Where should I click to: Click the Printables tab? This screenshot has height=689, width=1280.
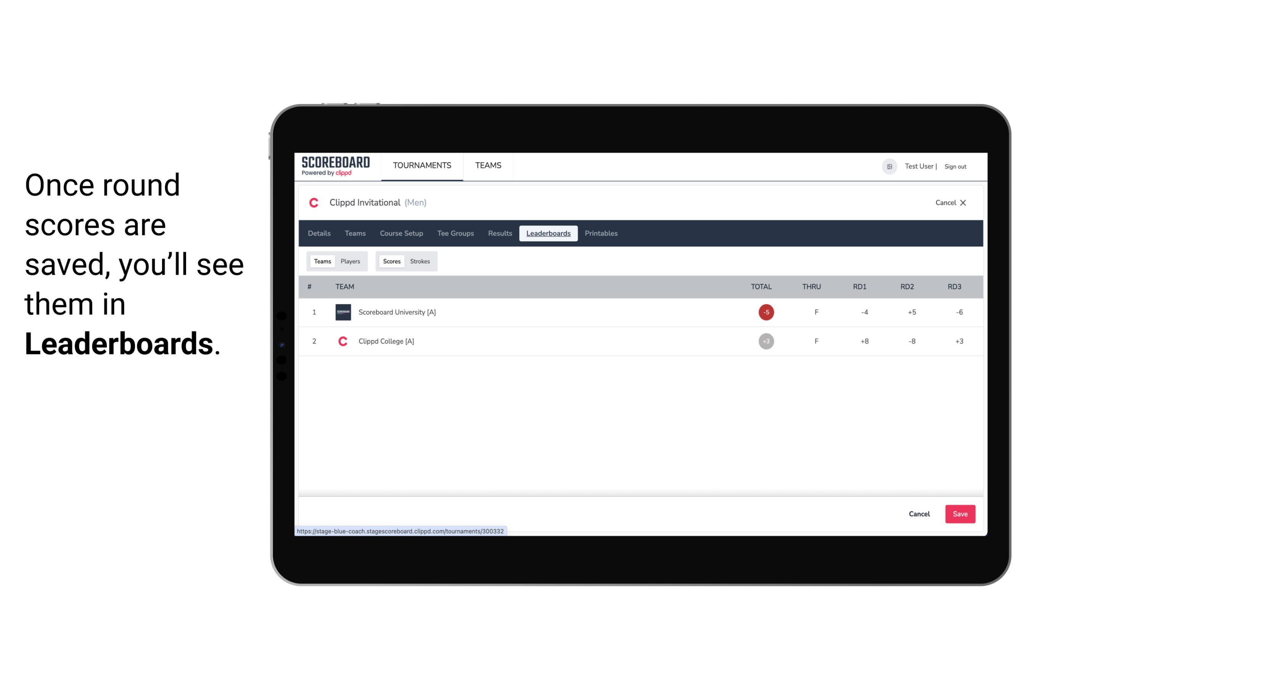pos(601,233)
